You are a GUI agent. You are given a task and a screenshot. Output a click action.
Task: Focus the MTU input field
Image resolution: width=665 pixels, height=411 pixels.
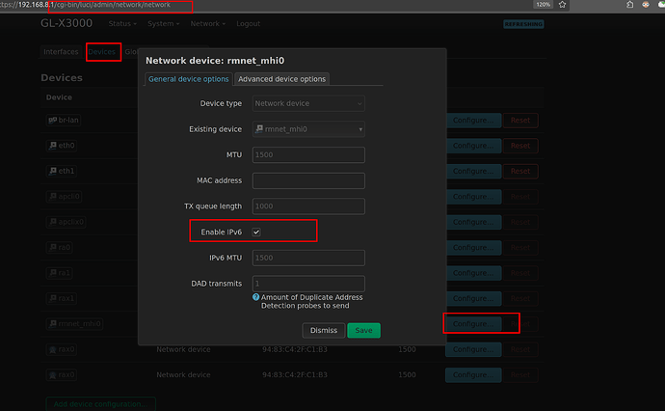click(x=308, y=155)
